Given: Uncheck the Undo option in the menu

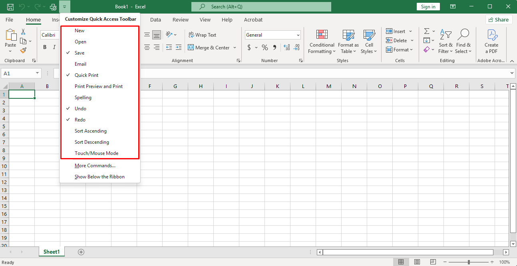Looking at the screenshot, I should [80, 109].
